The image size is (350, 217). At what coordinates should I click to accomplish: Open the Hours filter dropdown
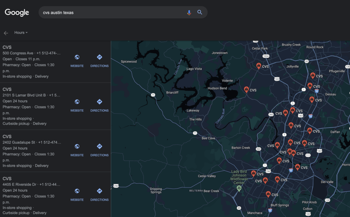click(21, 33)
